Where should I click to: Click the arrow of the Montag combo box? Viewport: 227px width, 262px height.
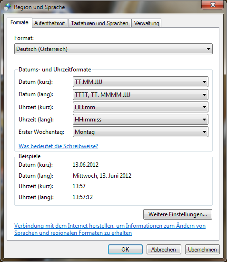pos(204,132)
